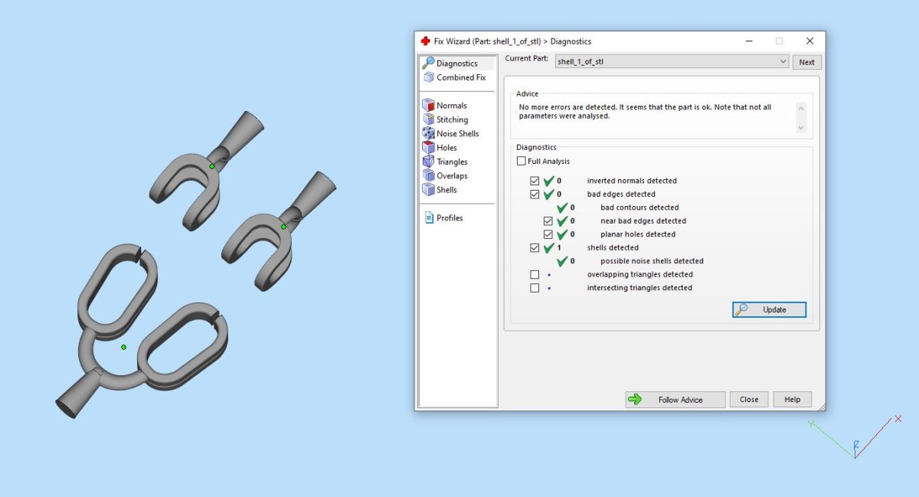Open the Holes fix page
Image resolution: width=919 pixels, height=497 pixels.
tap(440, 148)
